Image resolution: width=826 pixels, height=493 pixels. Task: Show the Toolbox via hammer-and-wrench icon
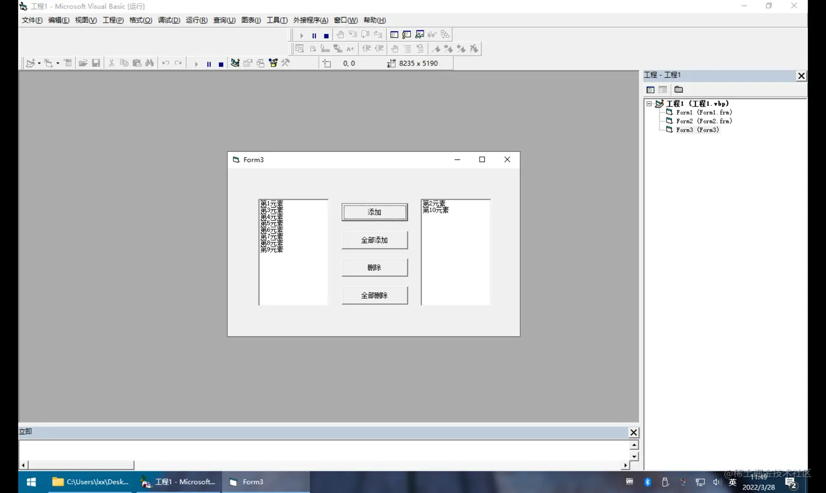point(286,63)
